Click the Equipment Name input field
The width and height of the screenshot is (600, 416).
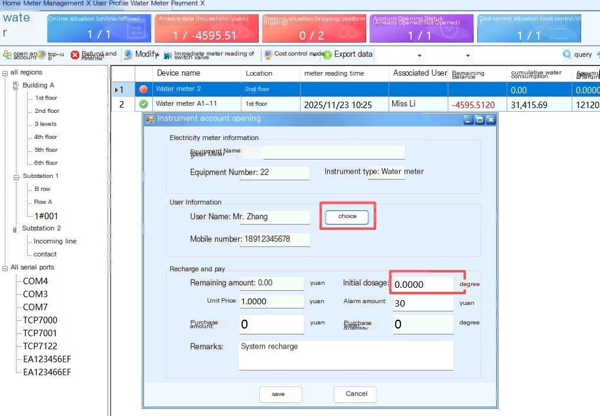coord(333,152)
